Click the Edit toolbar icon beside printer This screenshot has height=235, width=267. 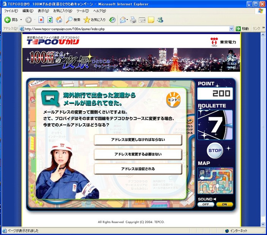(142, 20)
